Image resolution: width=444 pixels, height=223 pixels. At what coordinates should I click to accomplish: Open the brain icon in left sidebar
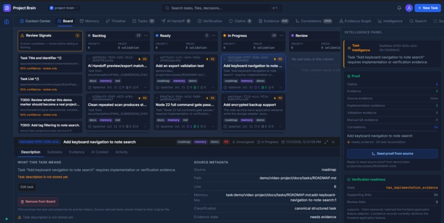click(7, 22)
